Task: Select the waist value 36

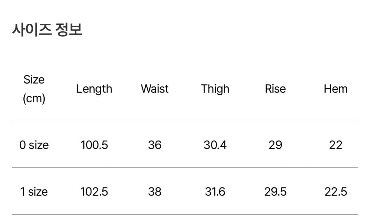Action: [155, 145]
